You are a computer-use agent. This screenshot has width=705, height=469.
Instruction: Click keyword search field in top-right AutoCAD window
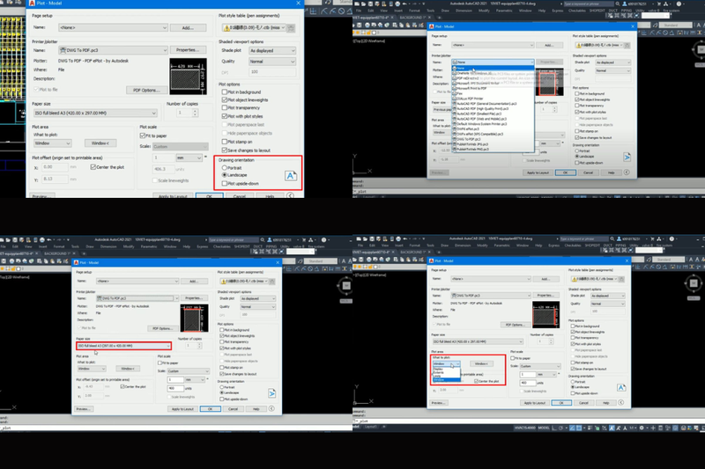point(588,4)
